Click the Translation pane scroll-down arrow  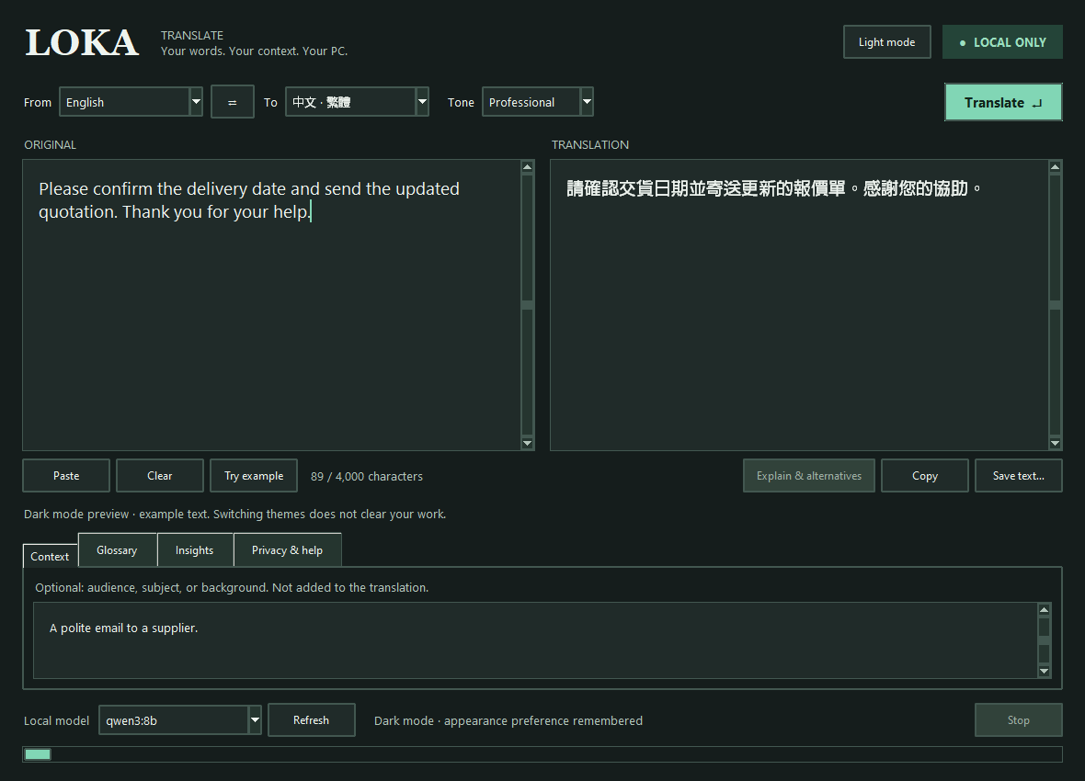tap(1055, 444)
